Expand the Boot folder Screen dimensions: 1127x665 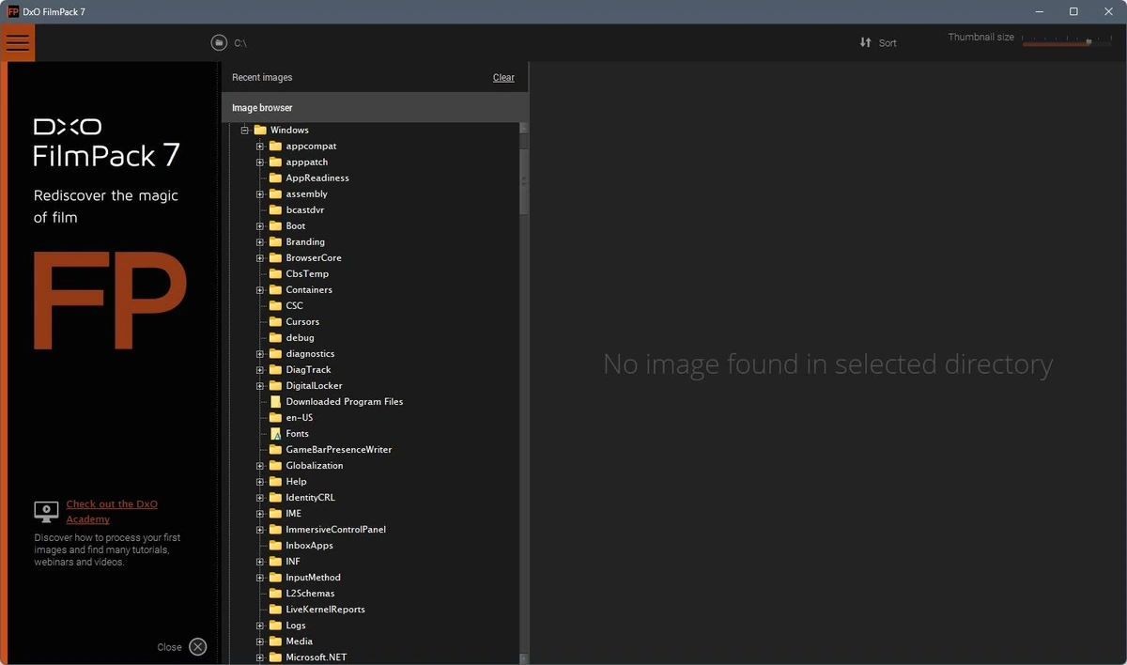[260, 226]
